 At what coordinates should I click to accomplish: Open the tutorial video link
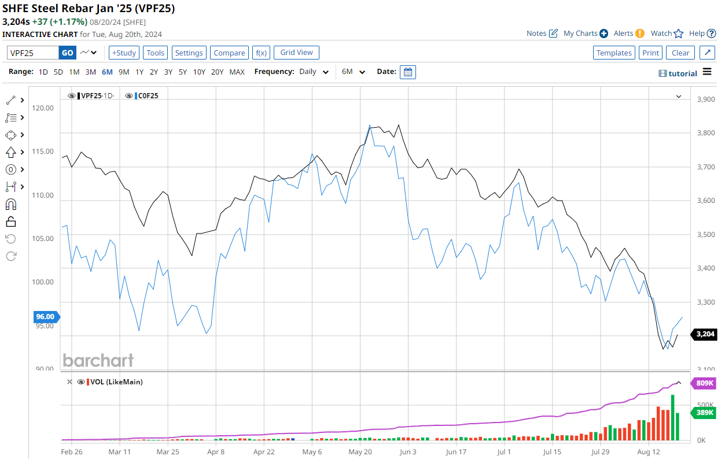pyautogui.click(x=678, y=73)
